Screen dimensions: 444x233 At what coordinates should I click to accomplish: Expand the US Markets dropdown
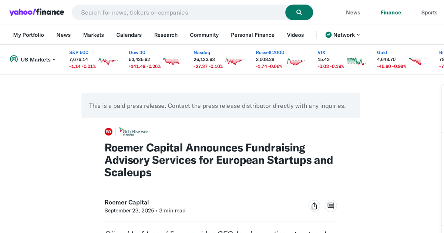38,60
